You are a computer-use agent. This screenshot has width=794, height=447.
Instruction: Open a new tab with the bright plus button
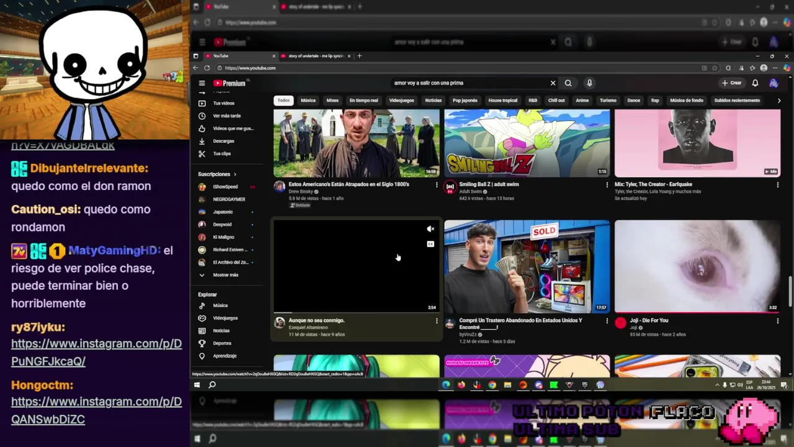pyautogui.click(x=360, y=56)
